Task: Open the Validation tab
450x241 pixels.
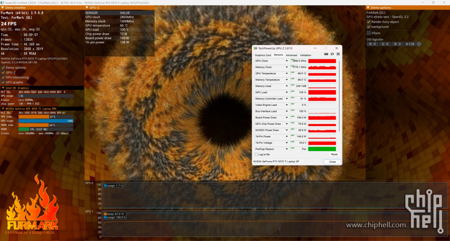Action: click(x=305, y=55)
